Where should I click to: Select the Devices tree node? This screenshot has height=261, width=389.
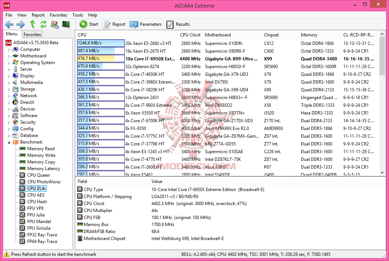pos(28,109)
